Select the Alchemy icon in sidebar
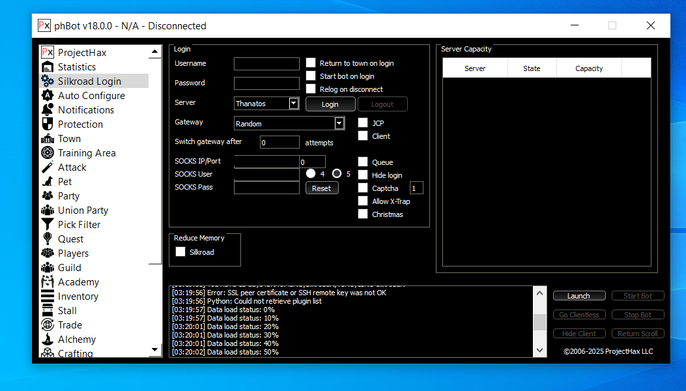Image resolution: width=686 pixels, height=391 pixels. [47, 340]
